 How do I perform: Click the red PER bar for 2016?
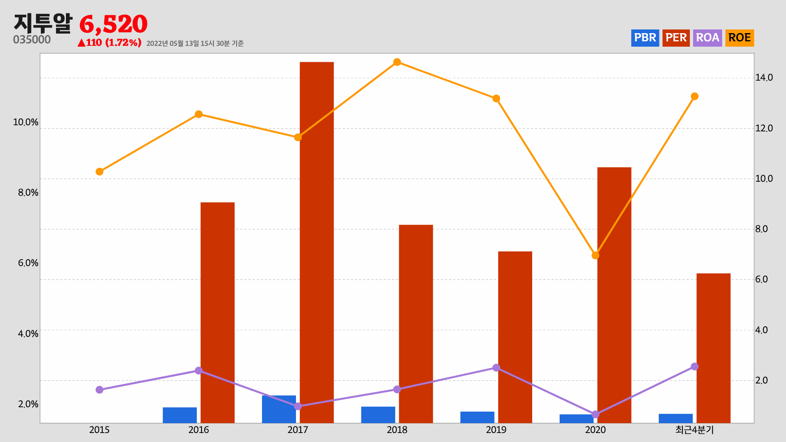click(217, 313)
